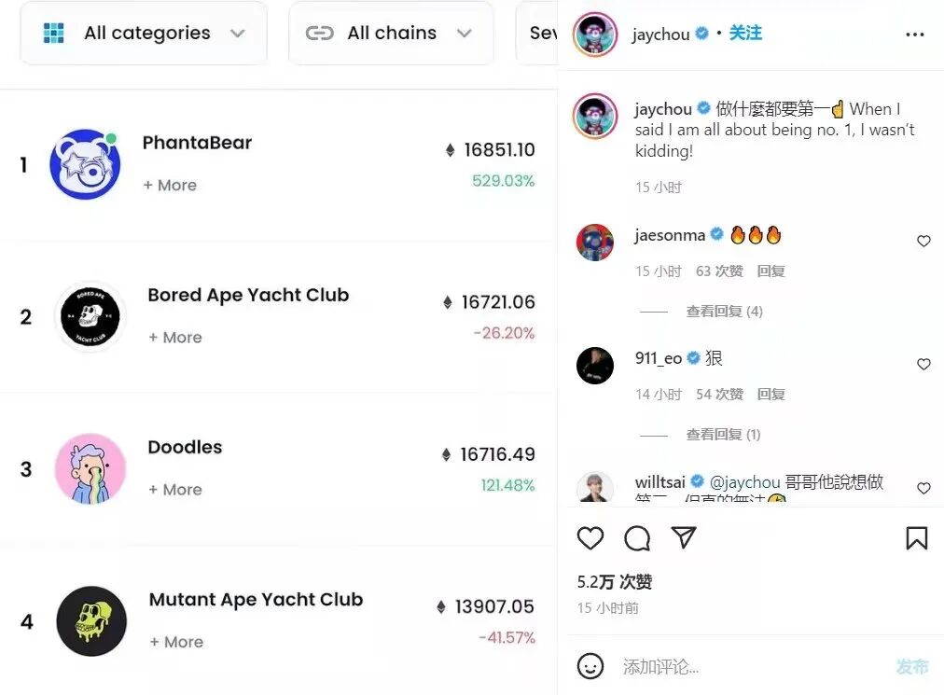This screenshot has width=944, height=695.
Task: View the 4 replies under jaesonma's comment
Action: tap(724, 312)
